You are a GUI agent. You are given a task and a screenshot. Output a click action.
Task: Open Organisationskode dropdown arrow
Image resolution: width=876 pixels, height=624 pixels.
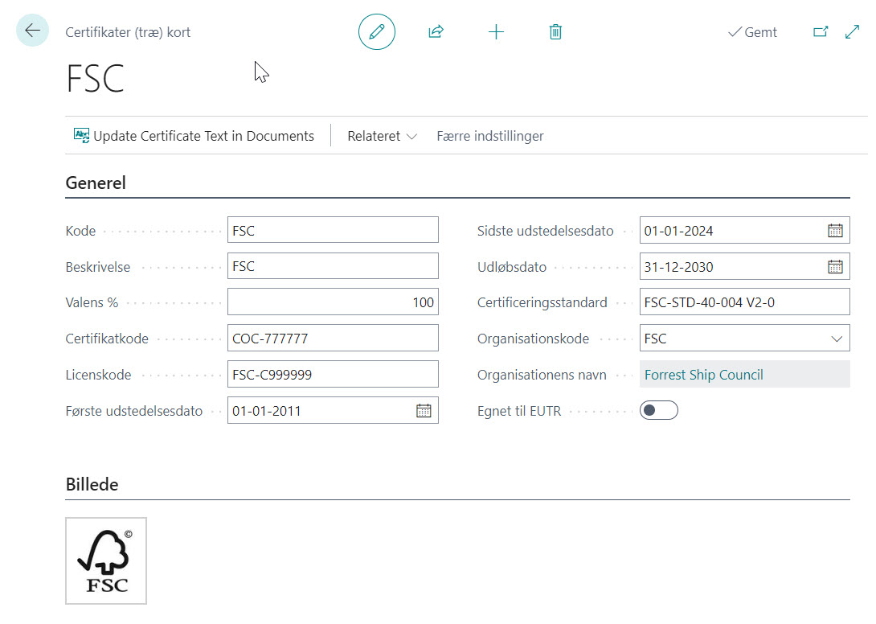pos(837,339)
